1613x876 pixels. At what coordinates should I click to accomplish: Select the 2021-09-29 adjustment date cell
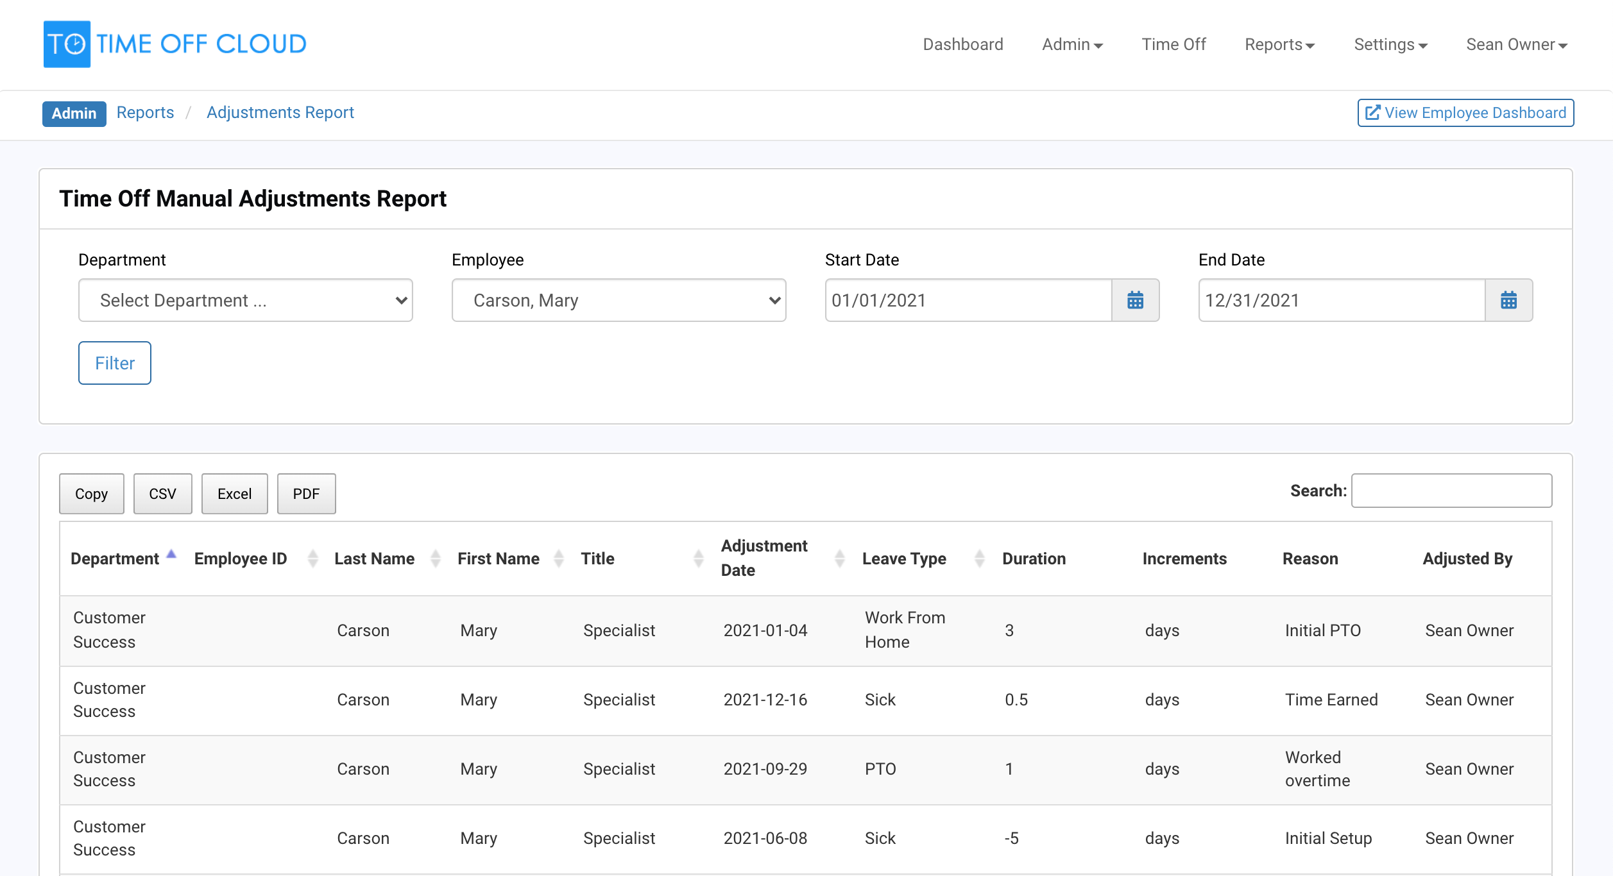765,769
